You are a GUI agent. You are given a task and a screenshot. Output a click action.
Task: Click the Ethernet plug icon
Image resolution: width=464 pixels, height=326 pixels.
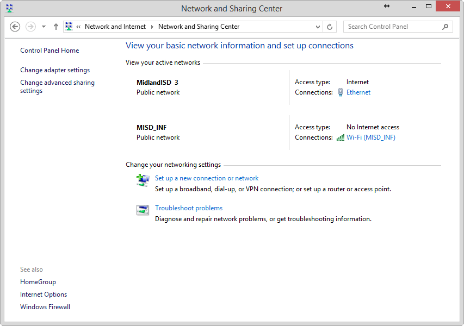pyautogui.click(x=341, y=92)
